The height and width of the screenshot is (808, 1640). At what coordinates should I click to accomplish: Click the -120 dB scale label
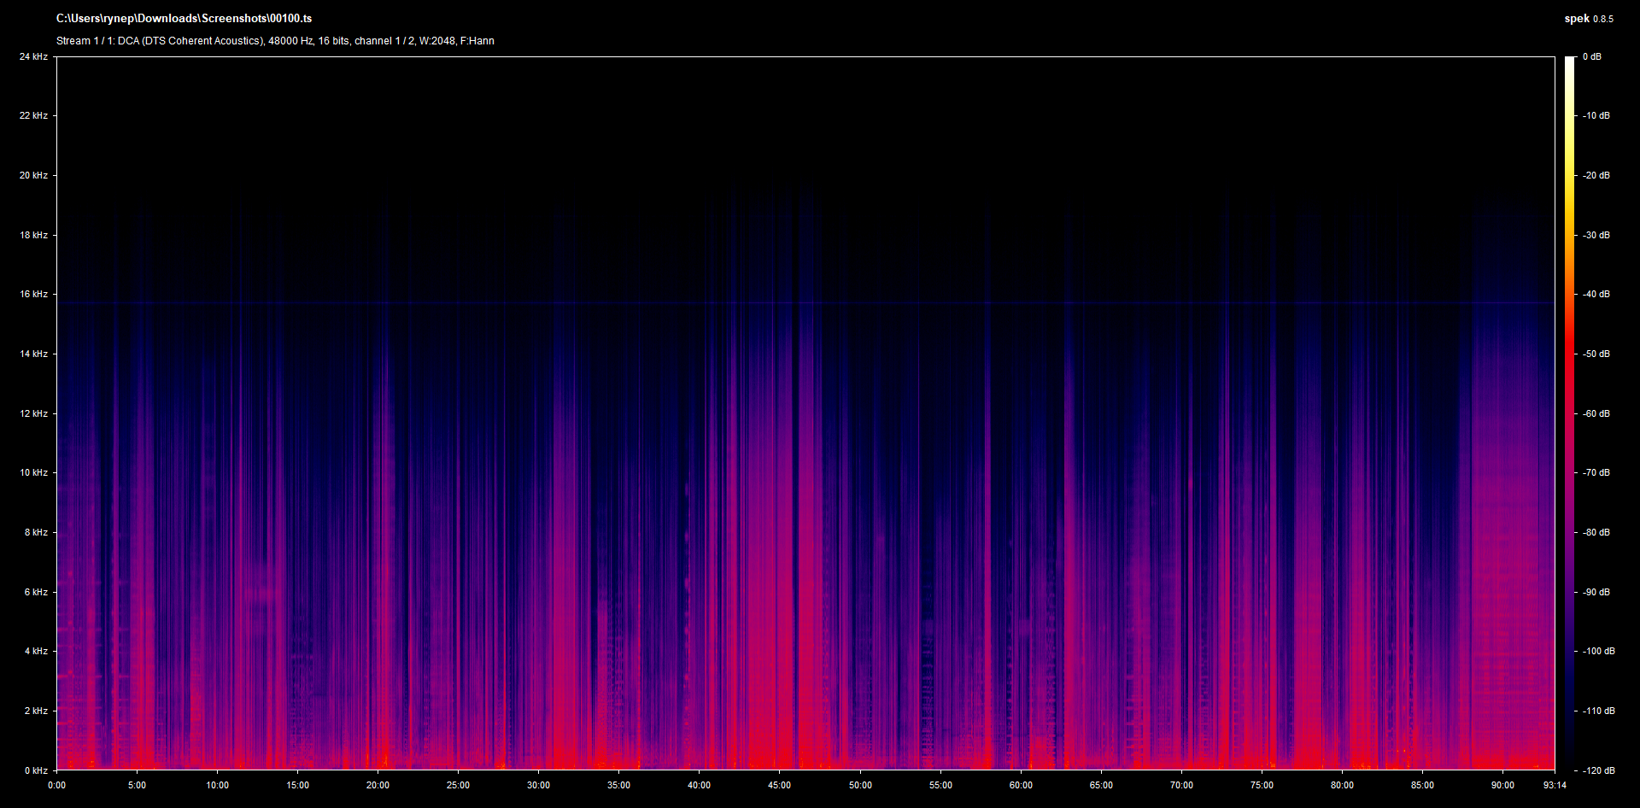click(1597, 770)
